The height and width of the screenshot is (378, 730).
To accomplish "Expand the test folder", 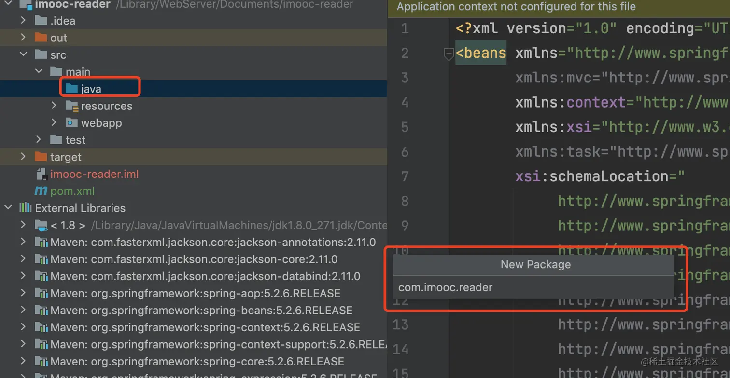I will click(x=39, y=140).
